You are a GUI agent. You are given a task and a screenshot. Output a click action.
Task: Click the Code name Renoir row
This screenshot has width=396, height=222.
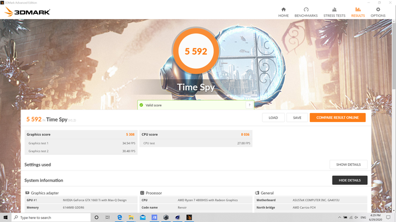[x=196, y=208]
